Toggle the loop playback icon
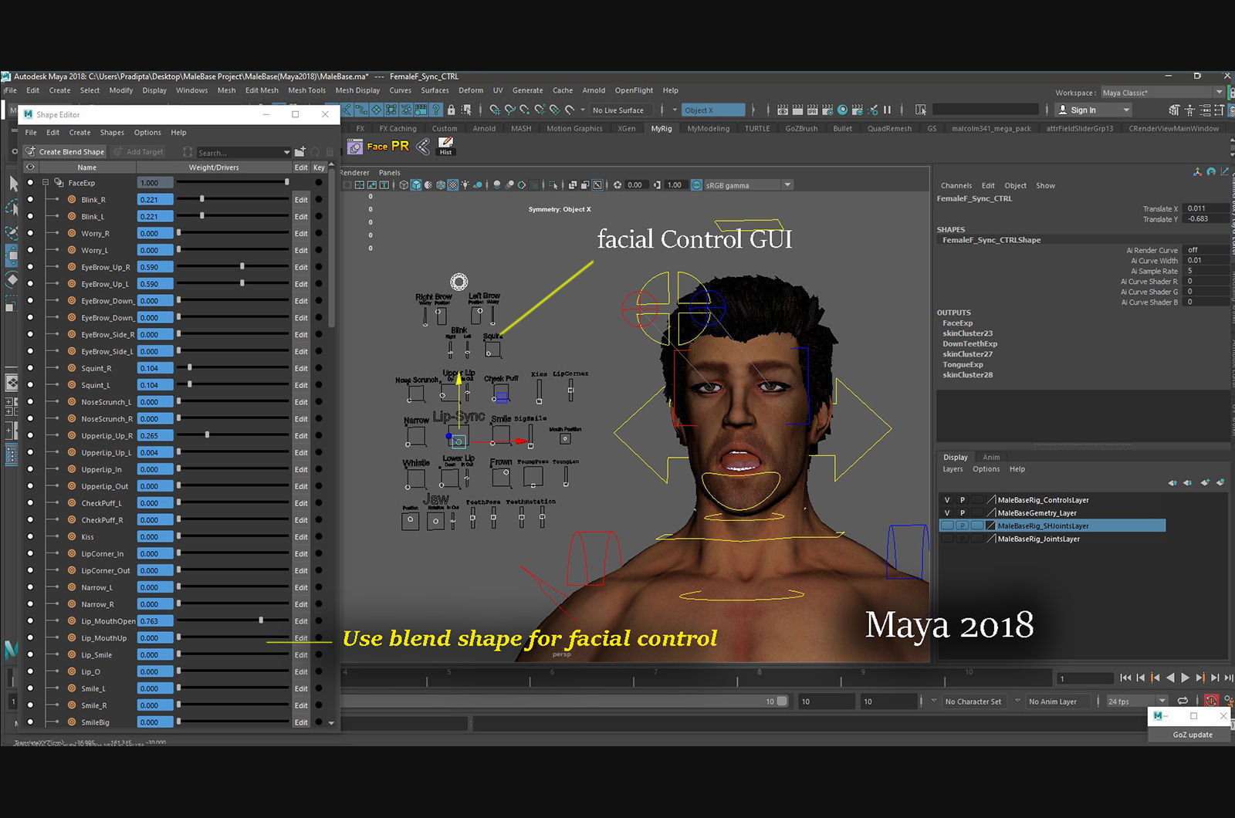Screen dimensions: 1235x818 (1183, 701)
